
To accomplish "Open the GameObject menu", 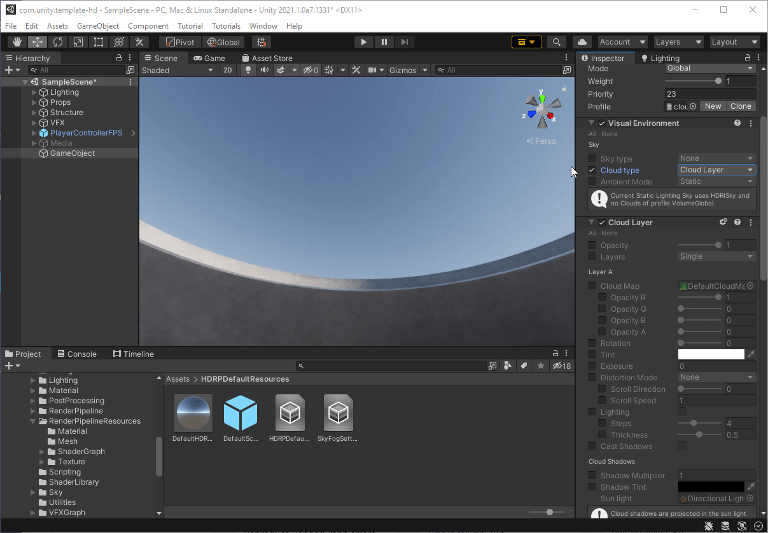I will pos(98,26).
